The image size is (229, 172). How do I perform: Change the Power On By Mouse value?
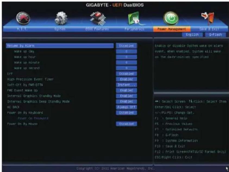[x=126, y=124]
